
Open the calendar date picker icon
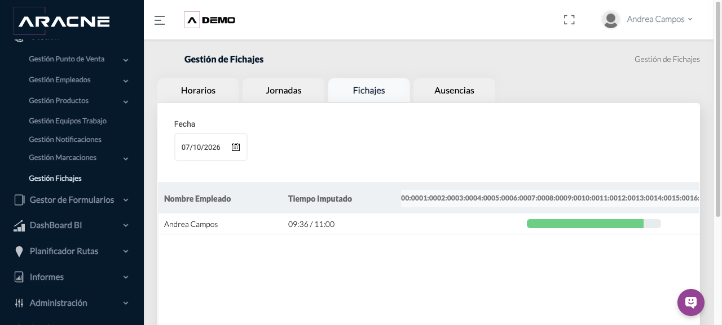coord(236,147)
